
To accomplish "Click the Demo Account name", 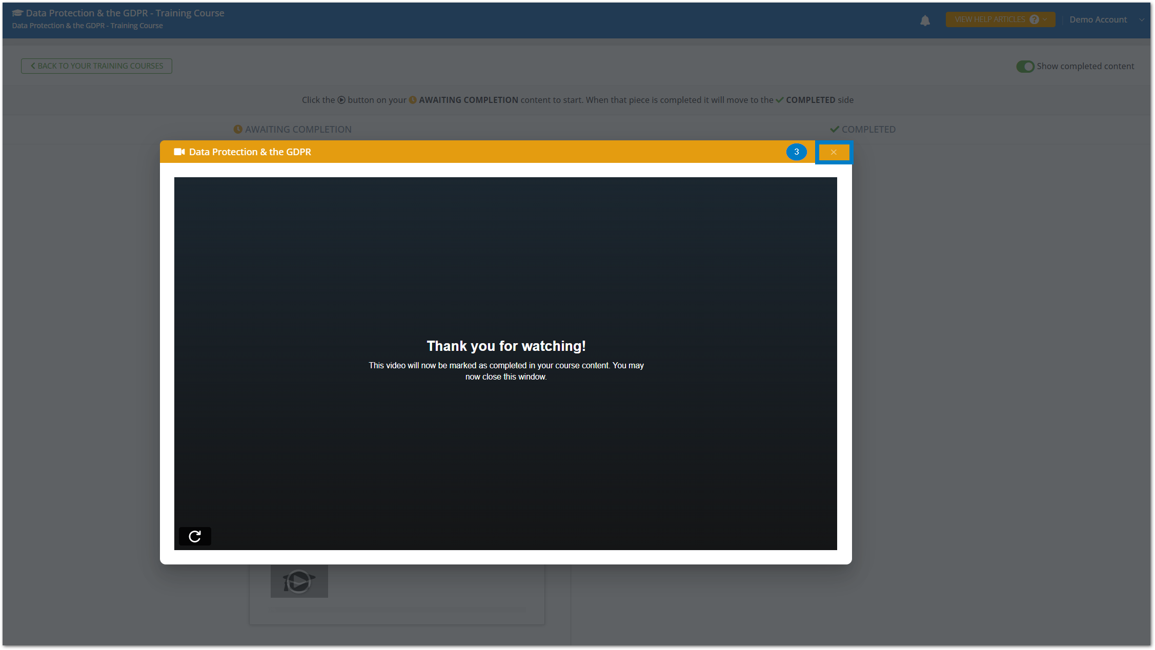I will coord(1098,19).
